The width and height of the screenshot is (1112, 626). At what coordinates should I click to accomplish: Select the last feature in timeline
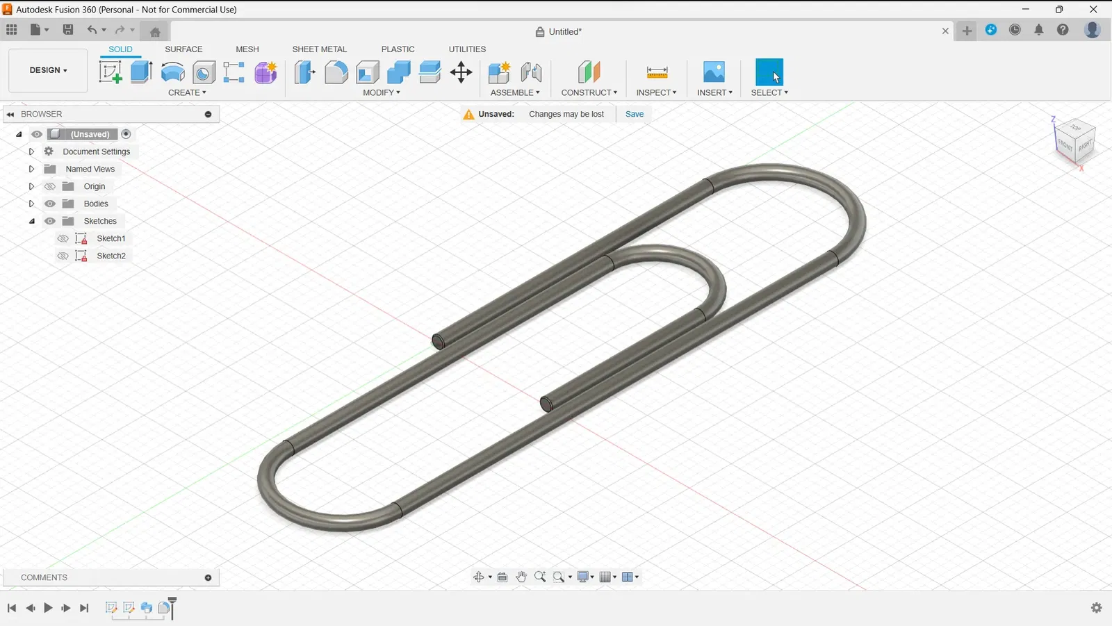click(x=164, y=608)
